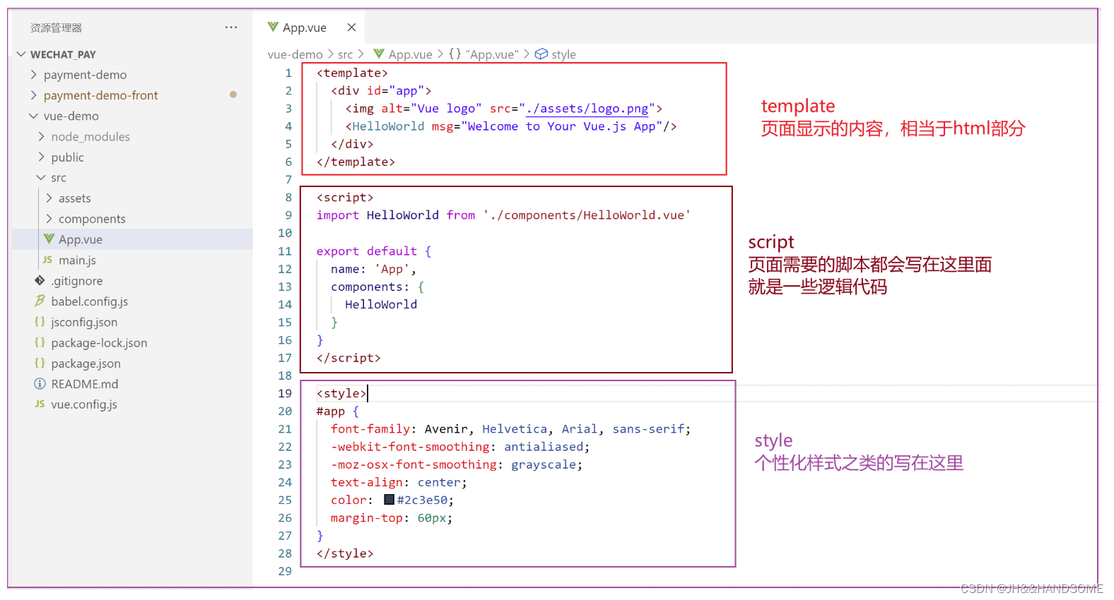
Task: Click the "App.vue" braces breadcrumb segment
Action: (x=484, y=54)
